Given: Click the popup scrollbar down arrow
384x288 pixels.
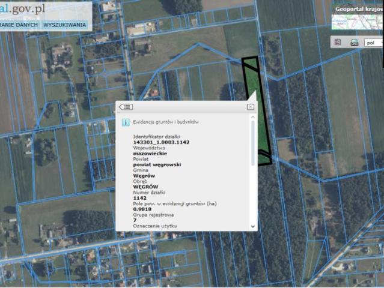Looking at the screenshot, I should pyautogui.click(x=253, y=227).
